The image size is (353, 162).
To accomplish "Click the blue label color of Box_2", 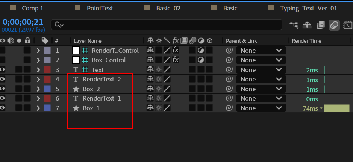I will coord(47,89).
